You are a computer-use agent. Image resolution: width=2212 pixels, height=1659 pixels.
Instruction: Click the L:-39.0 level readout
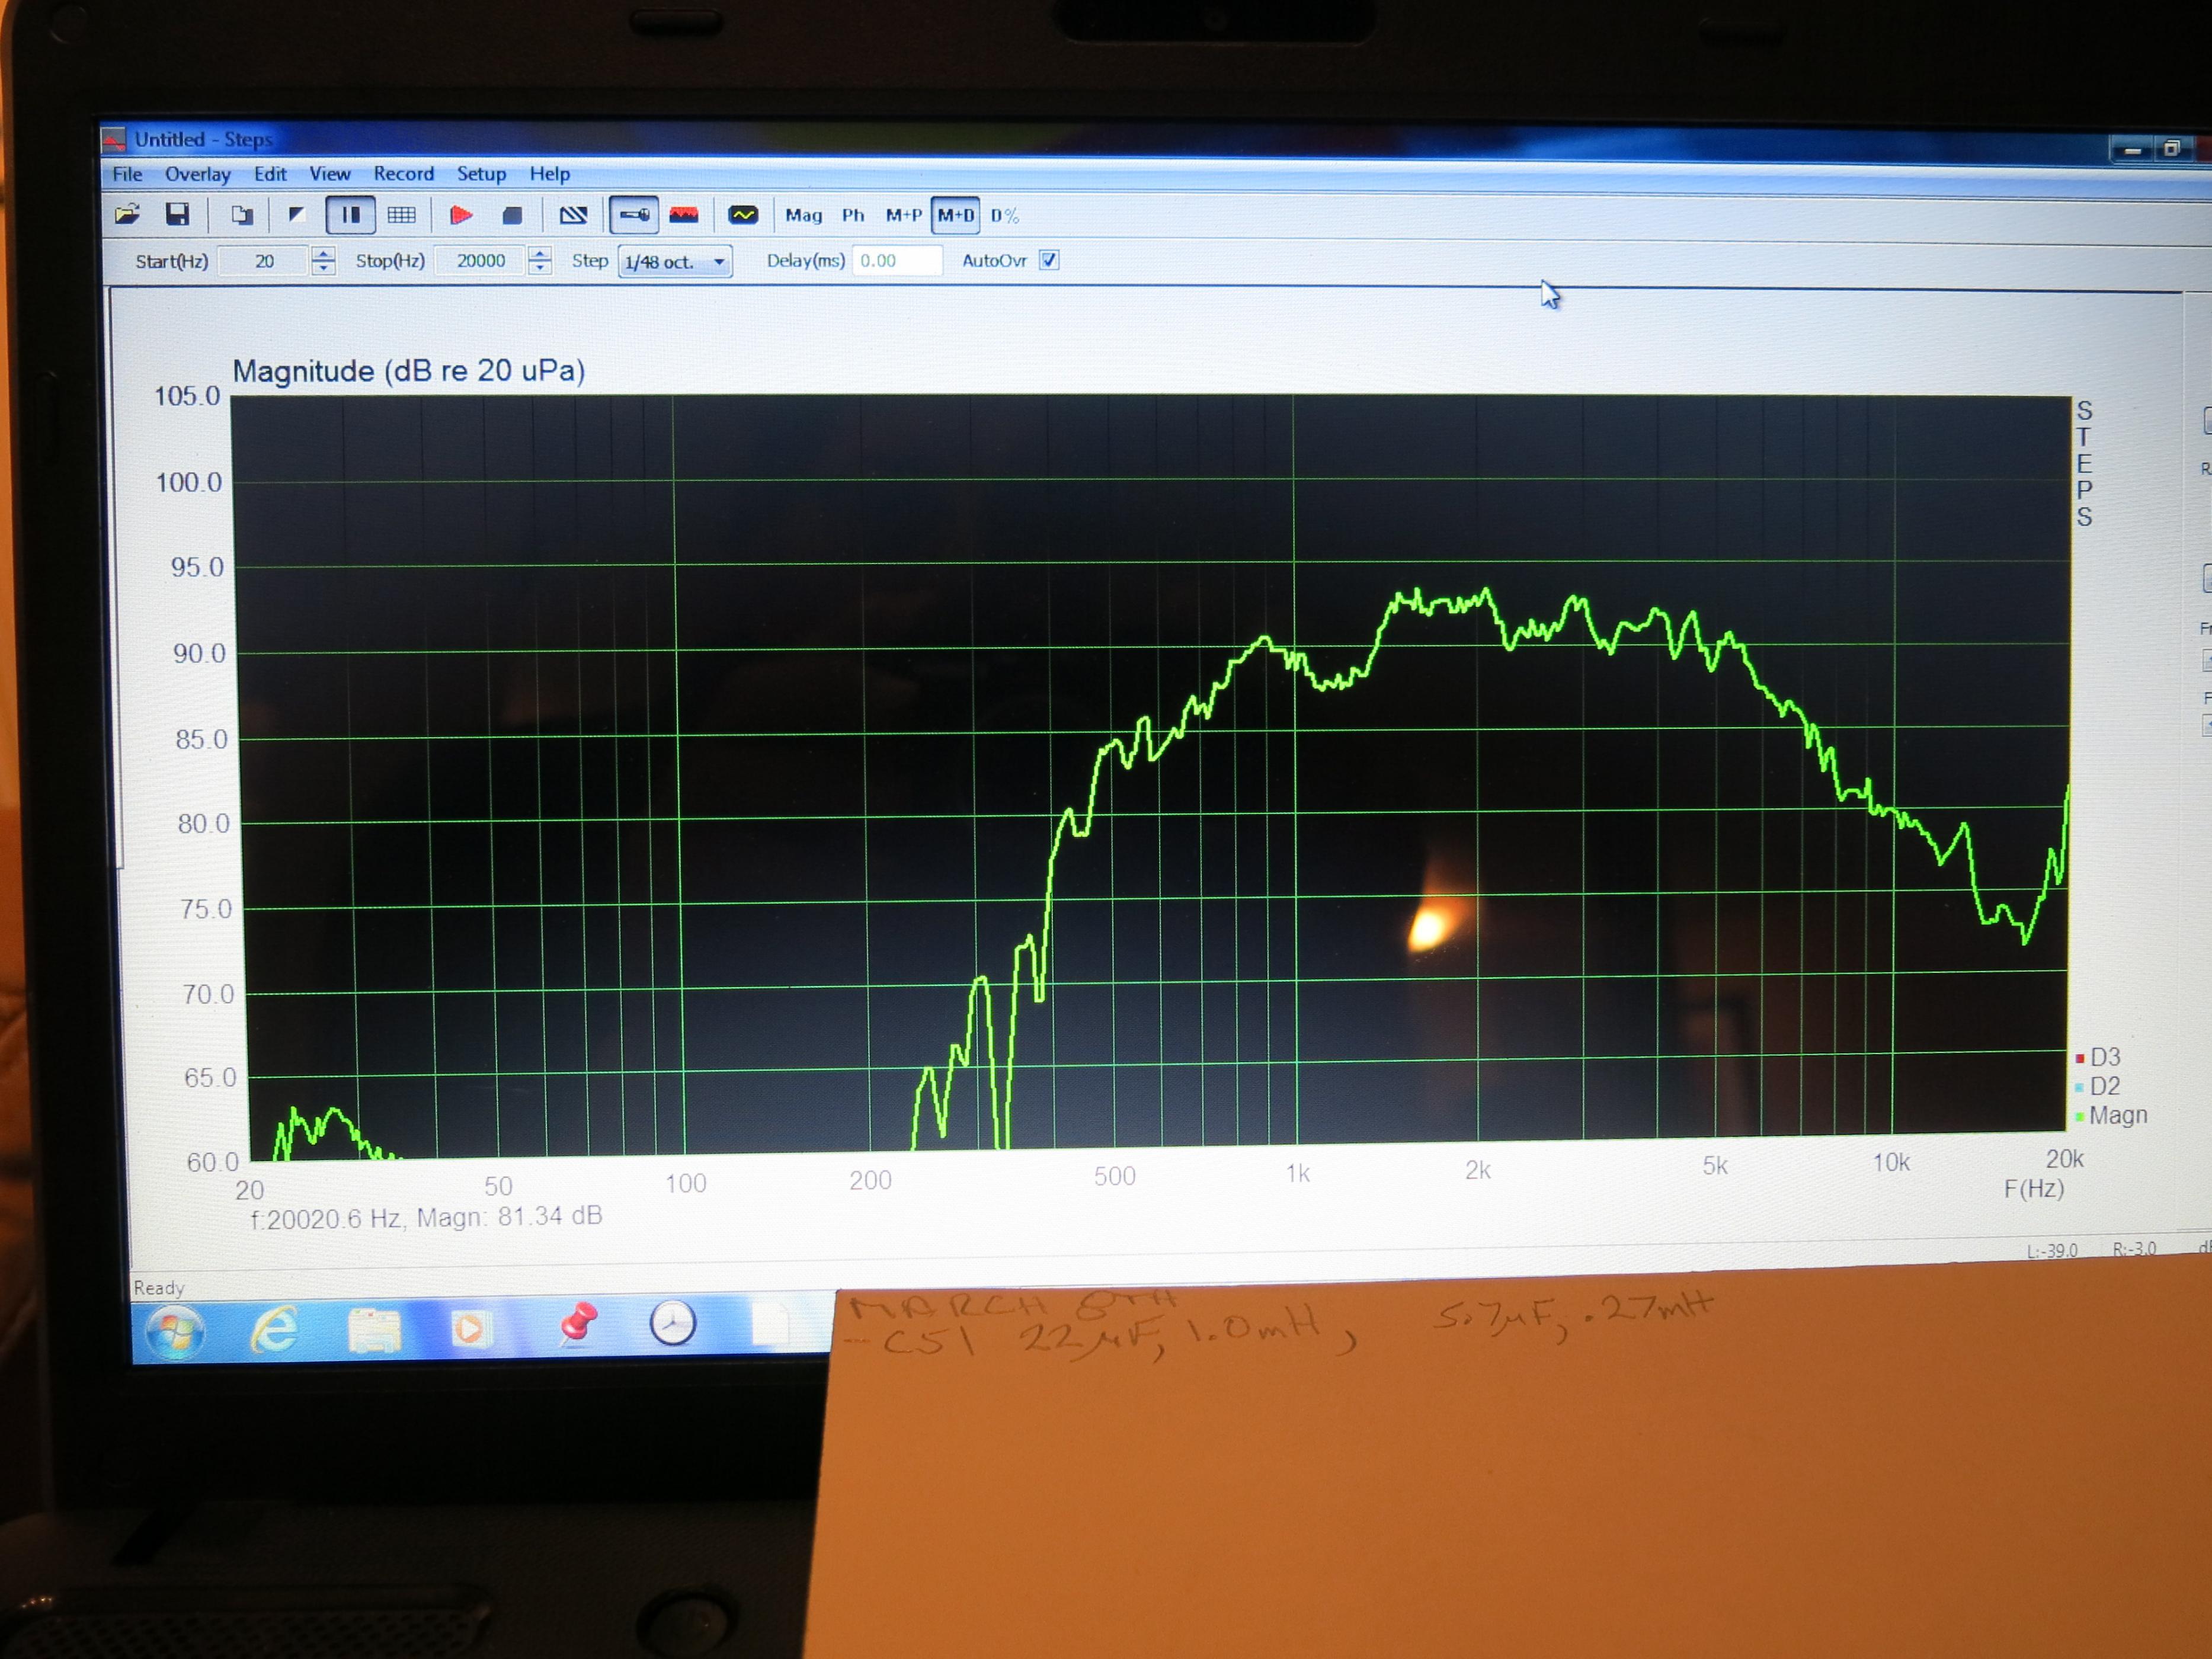[2052, 1251]
